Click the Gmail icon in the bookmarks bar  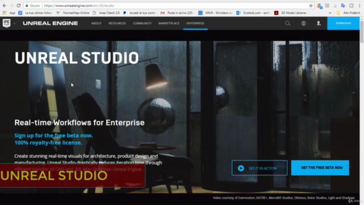163,13
